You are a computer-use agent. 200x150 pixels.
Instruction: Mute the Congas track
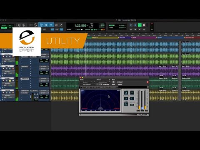[13, 93]
